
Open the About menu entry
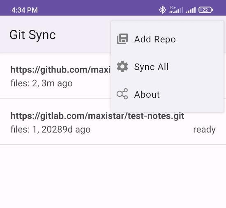(167, 94)
